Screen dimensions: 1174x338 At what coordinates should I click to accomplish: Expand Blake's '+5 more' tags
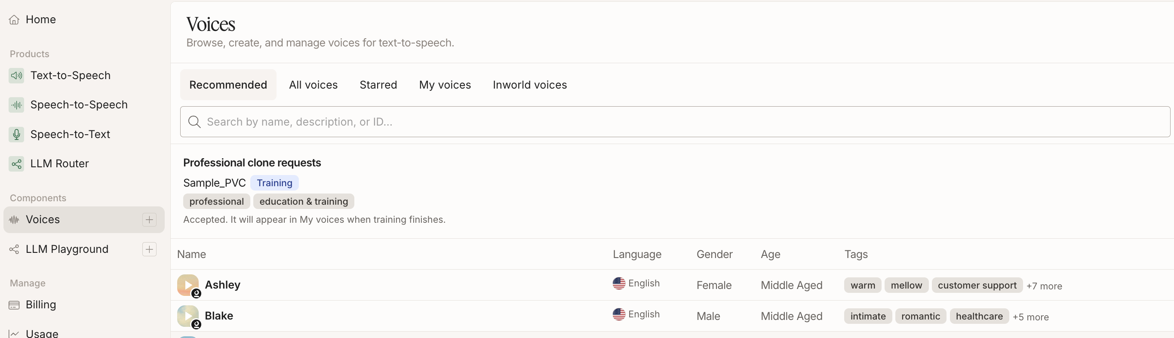1030,317
